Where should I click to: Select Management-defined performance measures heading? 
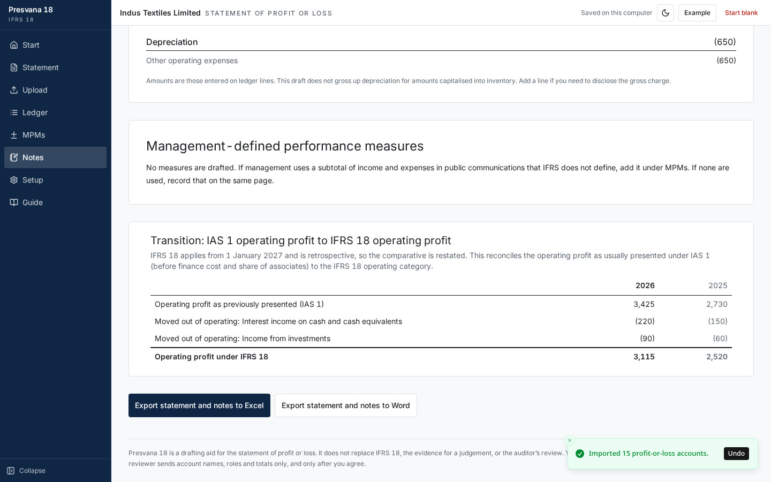tap(285, 146)
